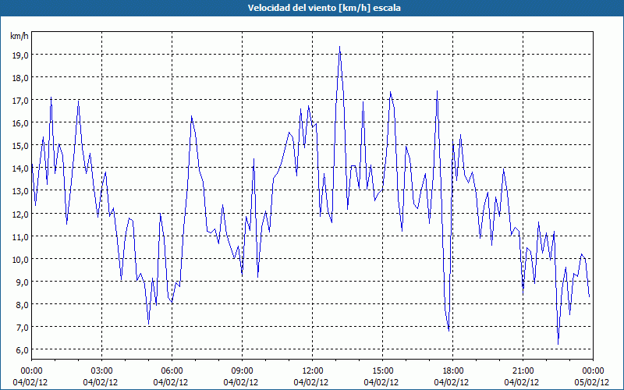Click the 12,0 y-axis label

coord(20,214)
